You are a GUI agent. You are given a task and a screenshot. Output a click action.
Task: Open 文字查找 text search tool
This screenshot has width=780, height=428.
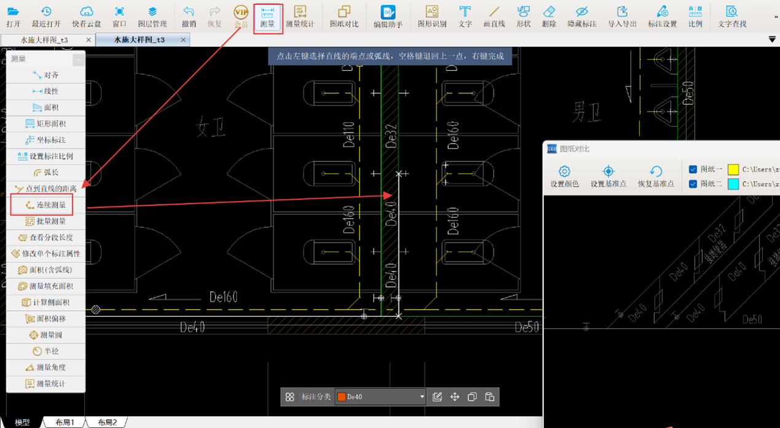pyautogui.click(x=731, y=17)
